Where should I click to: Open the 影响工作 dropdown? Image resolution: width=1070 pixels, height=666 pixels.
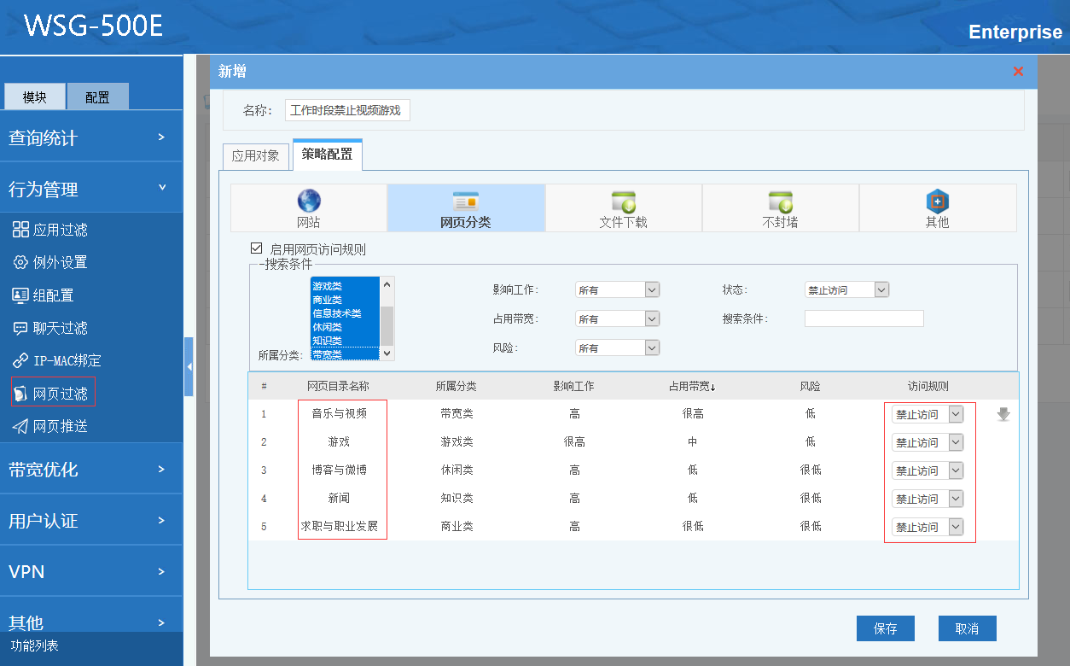click(x=617, y=290)
